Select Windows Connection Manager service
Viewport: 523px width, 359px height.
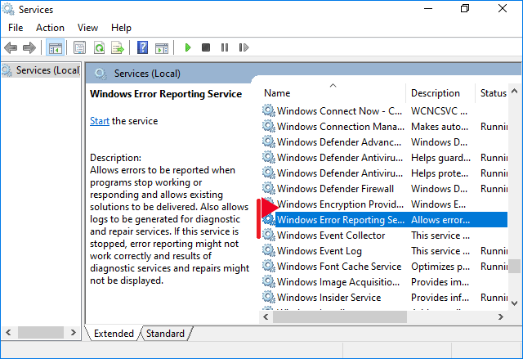pos(385,127)
